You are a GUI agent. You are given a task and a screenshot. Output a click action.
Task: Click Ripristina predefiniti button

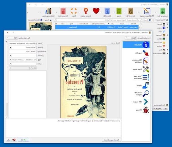[x=111, y=140]
